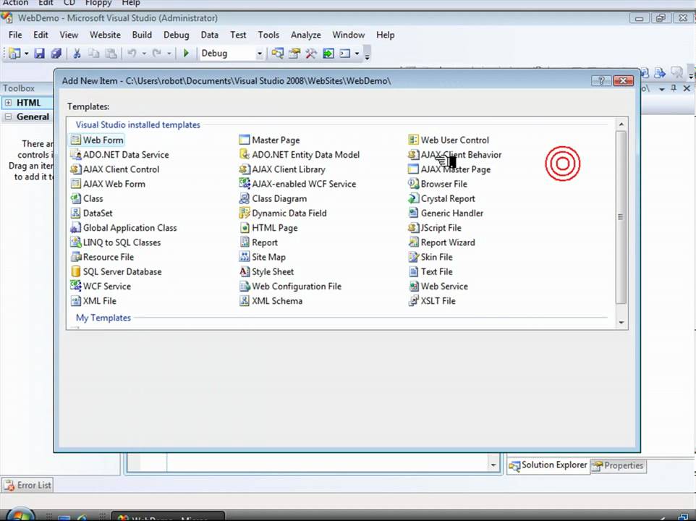Screen dimensions: 696x521
Task: Select Report Wizard template
Action: [441, 242]
